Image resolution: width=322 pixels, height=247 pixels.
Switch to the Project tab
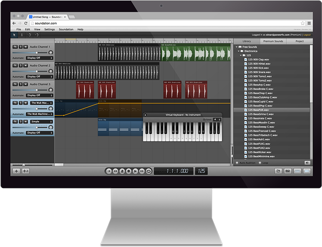(300, 41)
